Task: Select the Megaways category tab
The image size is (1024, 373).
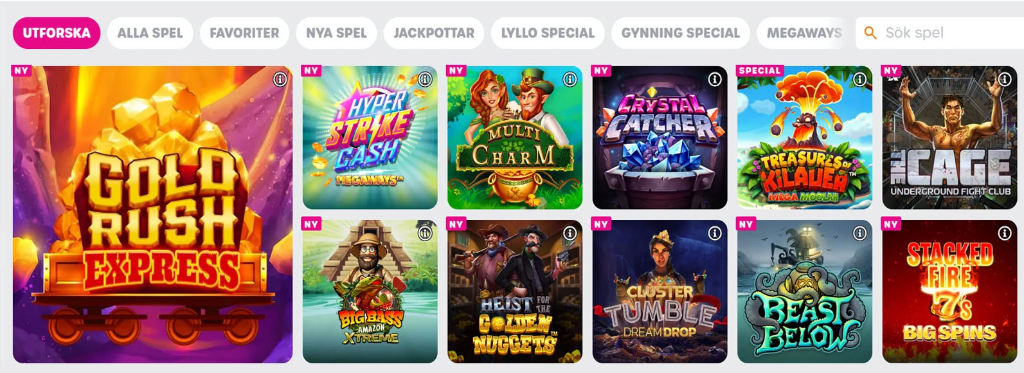Action: point(804,33)
